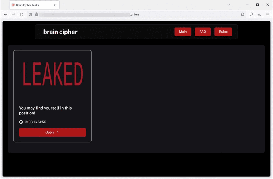Expand the list all tabs chevron
273x179 pixels.
point(229,5)
